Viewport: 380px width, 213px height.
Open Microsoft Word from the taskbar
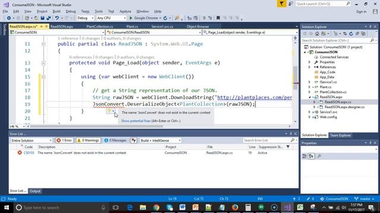(x=182, y=208)
